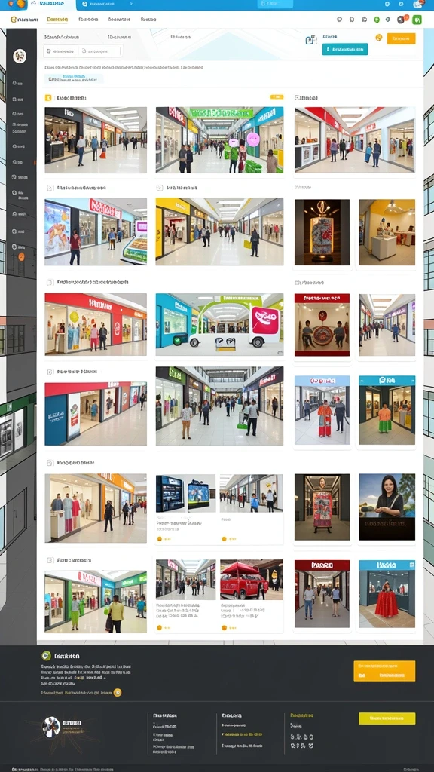Click the green circular logo in the dark footer
Screen dimensions: 434x772
[46, 655]
